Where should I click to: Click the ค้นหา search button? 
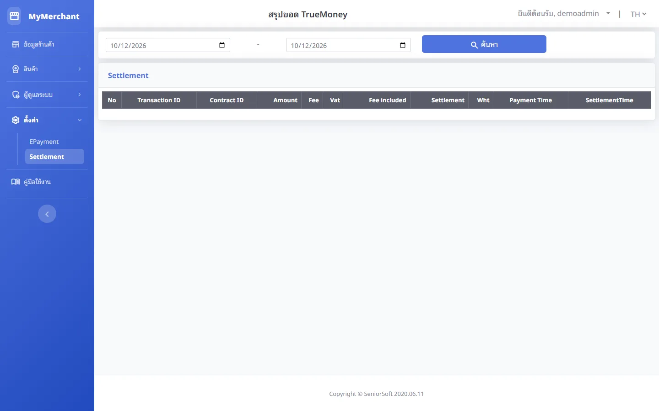click(484, 44)
